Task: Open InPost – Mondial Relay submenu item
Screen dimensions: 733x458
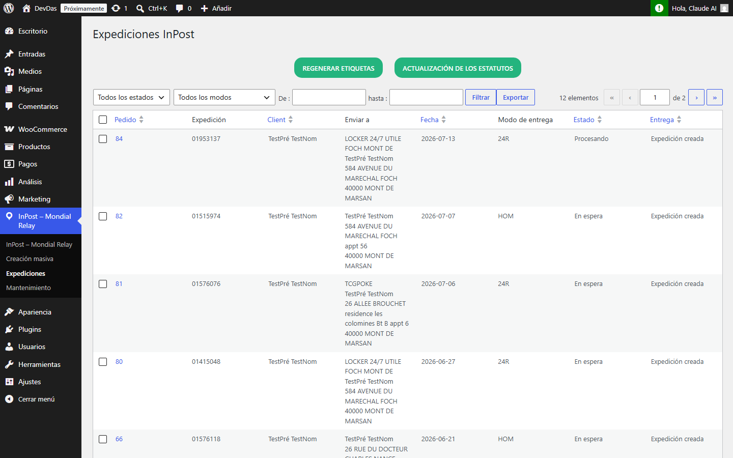Action: coord(39,244)
